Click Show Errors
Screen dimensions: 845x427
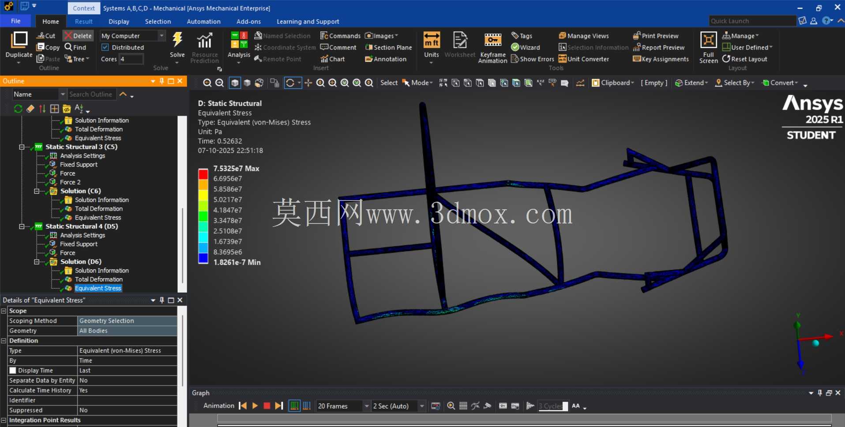[532, 59]
